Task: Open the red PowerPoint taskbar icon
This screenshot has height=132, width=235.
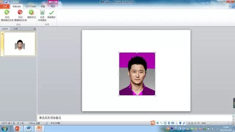Action: (18, 129)
